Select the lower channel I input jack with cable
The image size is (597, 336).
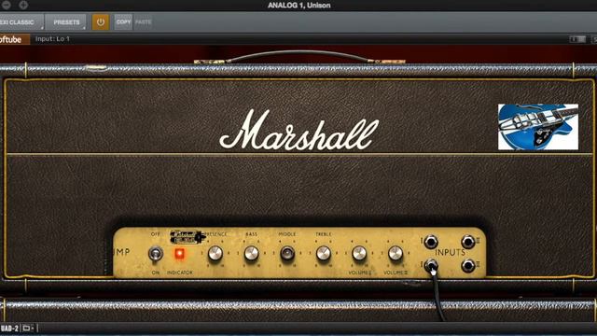pos(431,265)
